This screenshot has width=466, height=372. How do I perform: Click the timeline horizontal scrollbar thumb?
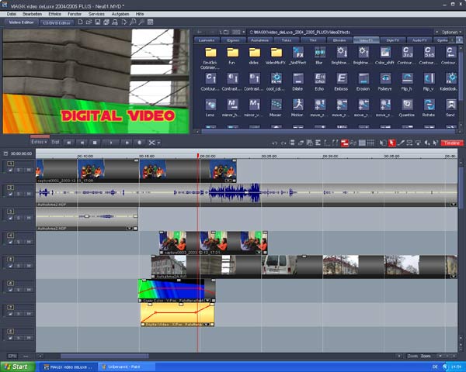point(105,356)
